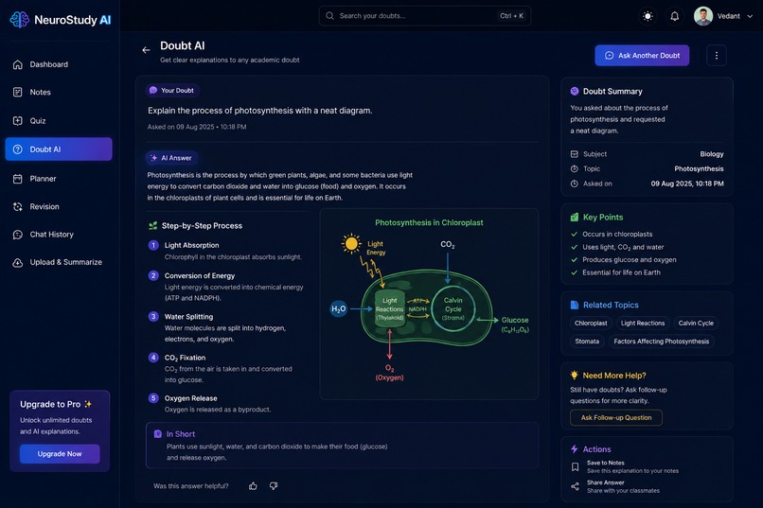Mark answer unhelpful with thumbs down
Image resolution: width=763 pixels, height=508 pixels.
pyautogui.click(x=274, y=486)
